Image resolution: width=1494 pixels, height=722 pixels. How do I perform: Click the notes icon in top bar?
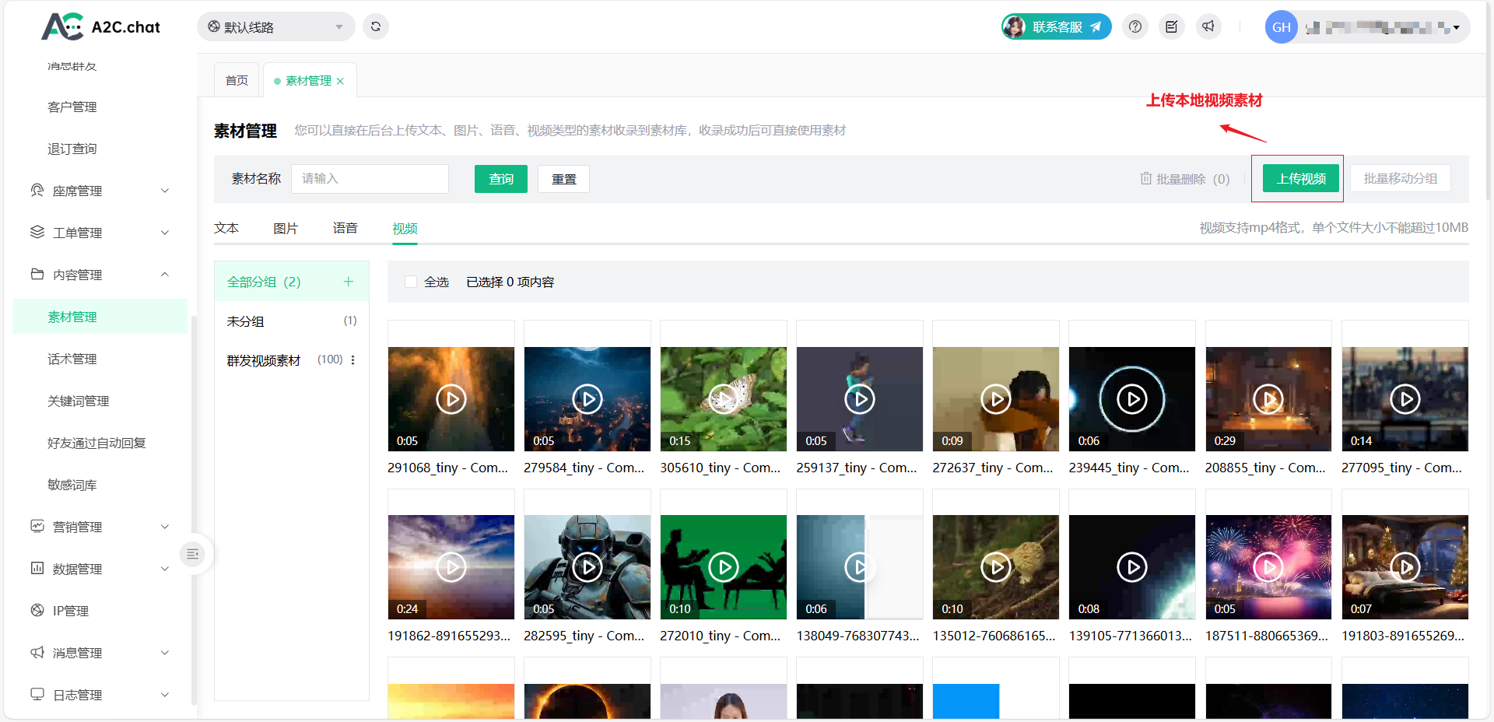(1172, 27)
